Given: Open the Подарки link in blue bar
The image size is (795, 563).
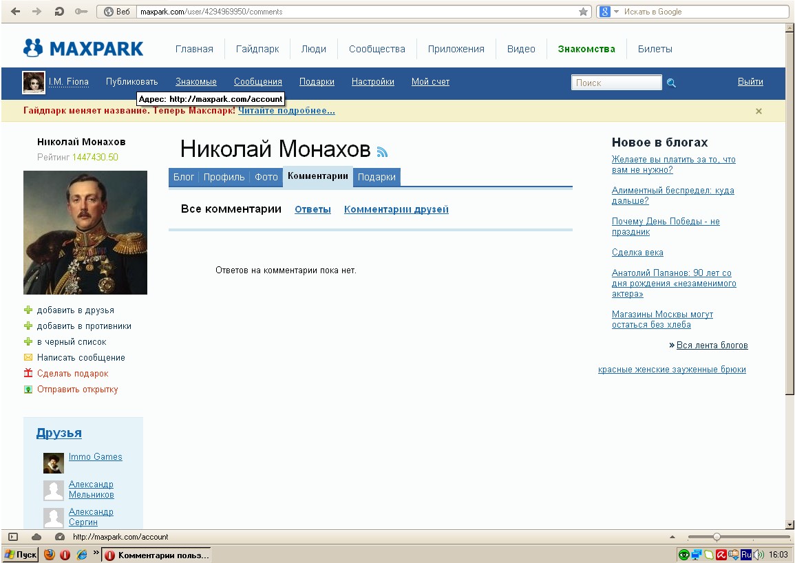Looking at the screenshot, I should (317, 82).
